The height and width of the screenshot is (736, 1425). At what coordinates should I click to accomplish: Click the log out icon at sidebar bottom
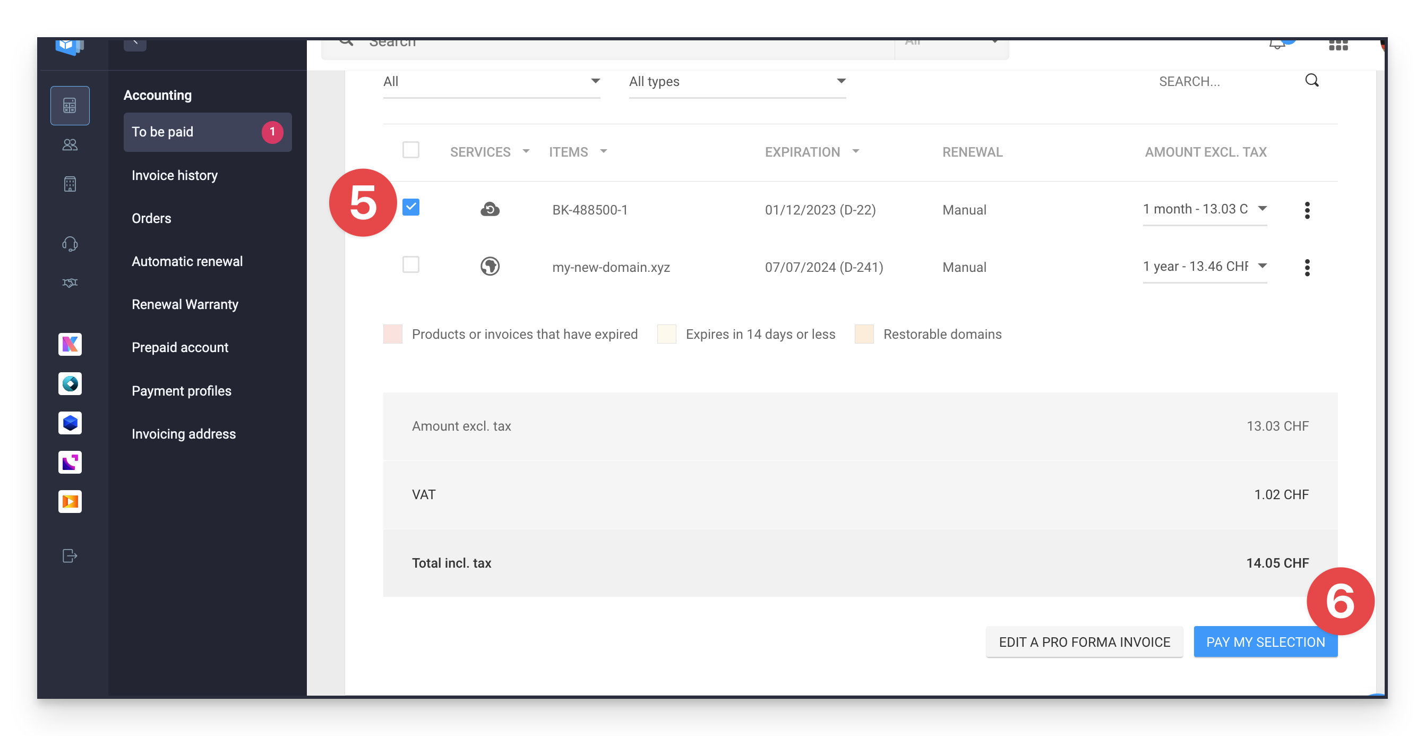[69, 556]
